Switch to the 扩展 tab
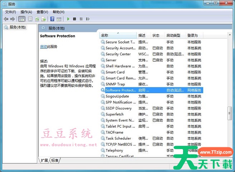 coord(44,160)
